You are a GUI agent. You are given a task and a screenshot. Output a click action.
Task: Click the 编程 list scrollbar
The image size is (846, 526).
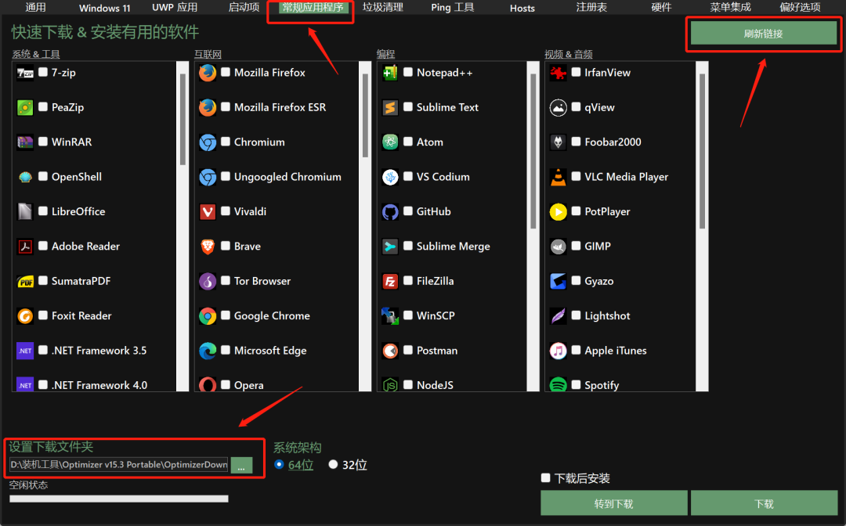pyautogui.click(x=533, y=226)
